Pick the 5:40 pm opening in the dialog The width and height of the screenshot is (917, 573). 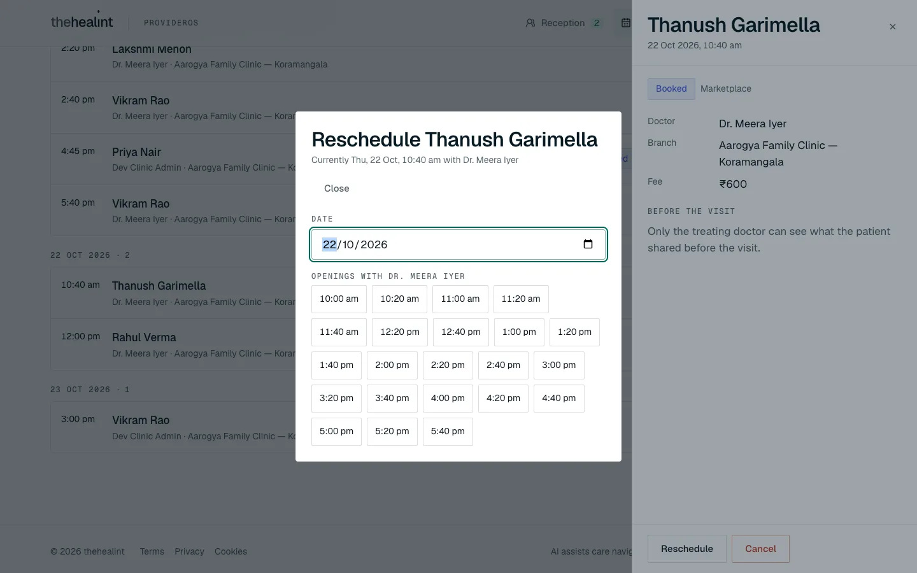click(x=448, y=432)
